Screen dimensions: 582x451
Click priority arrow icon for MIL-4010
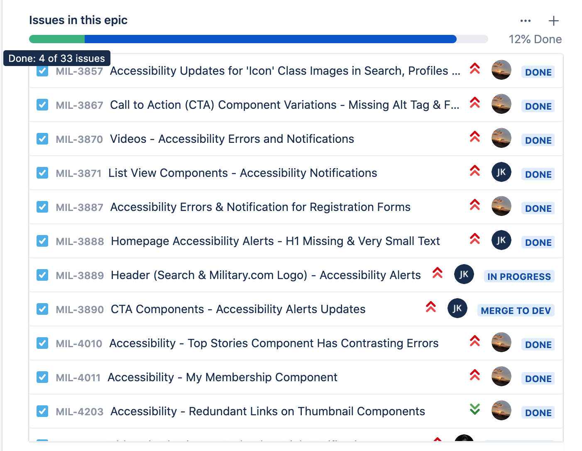(475, 341)
